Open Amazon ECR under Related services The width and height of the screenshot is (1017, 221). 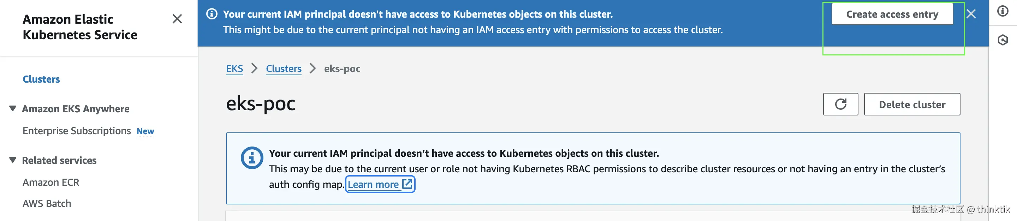51,182
